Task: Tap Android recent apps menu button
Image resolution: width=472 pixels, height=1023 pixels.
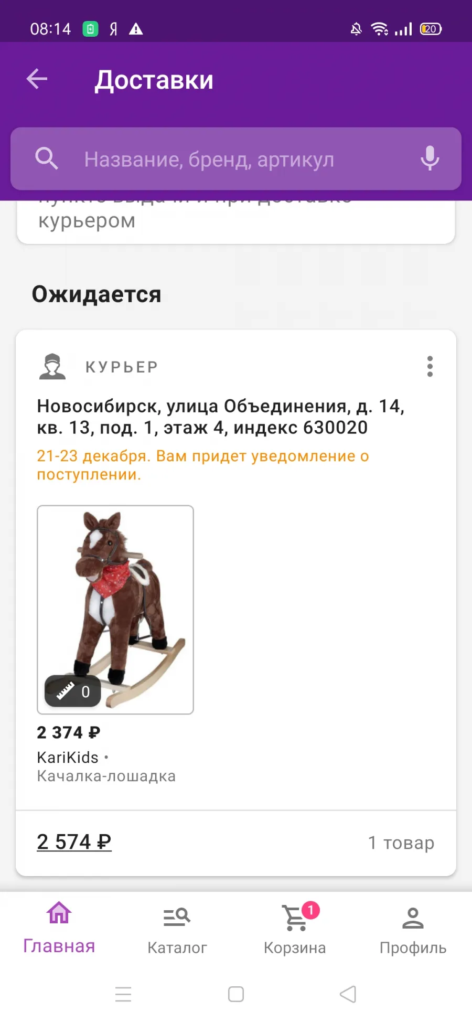Action: tap(123, 994)
